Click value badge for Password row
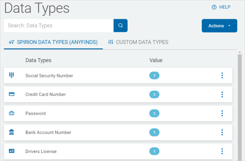This screenshot has width=245, height=161. pos(154,113)
